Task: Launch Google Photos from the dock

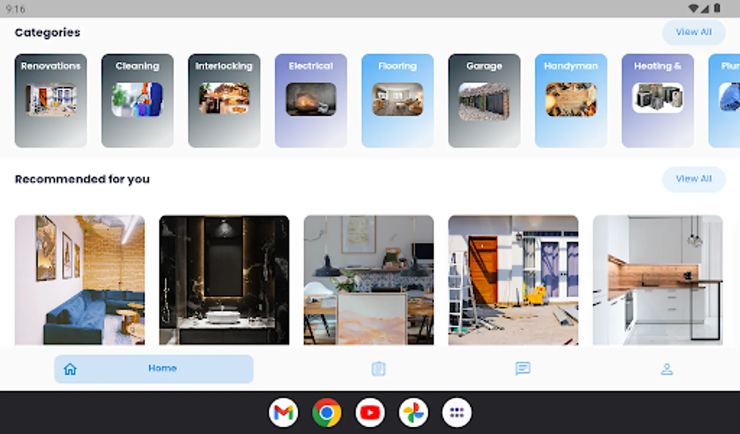Action: point(413,413)
